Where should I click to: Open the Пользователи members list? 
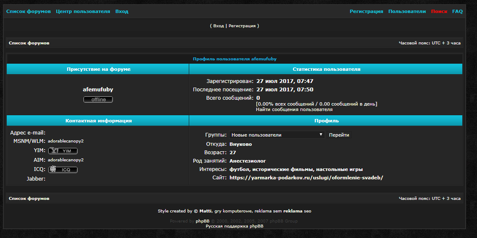407,12
